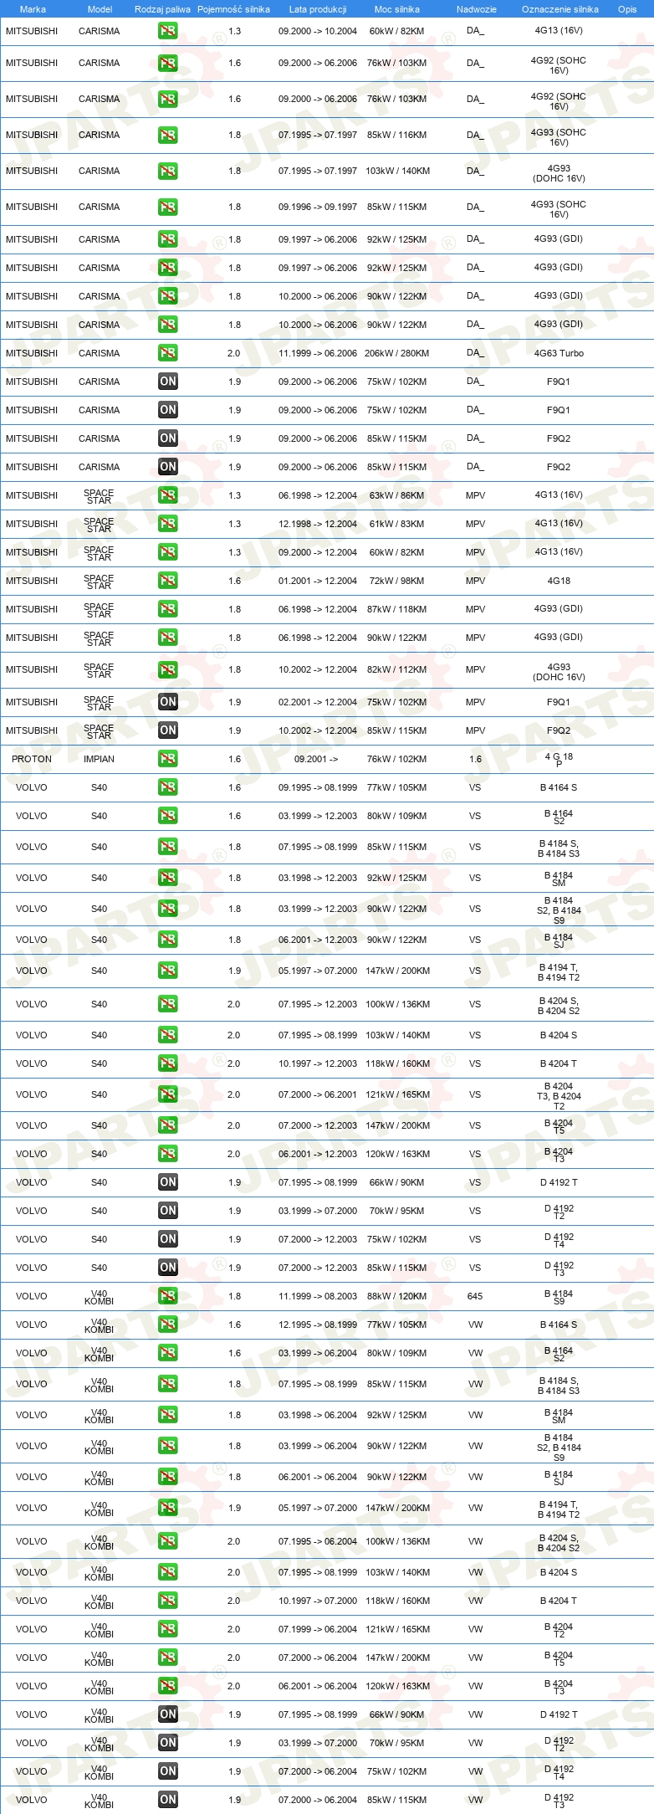654x1814 pixels.
Task: Click the Rodzaj paliwa column header
Action: [162, 9]
